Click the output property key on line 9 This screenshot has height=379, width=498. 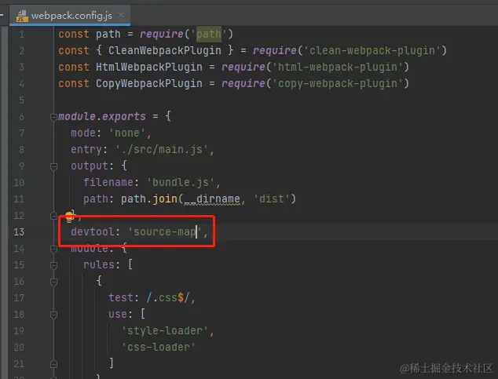(x=90, y=166)
